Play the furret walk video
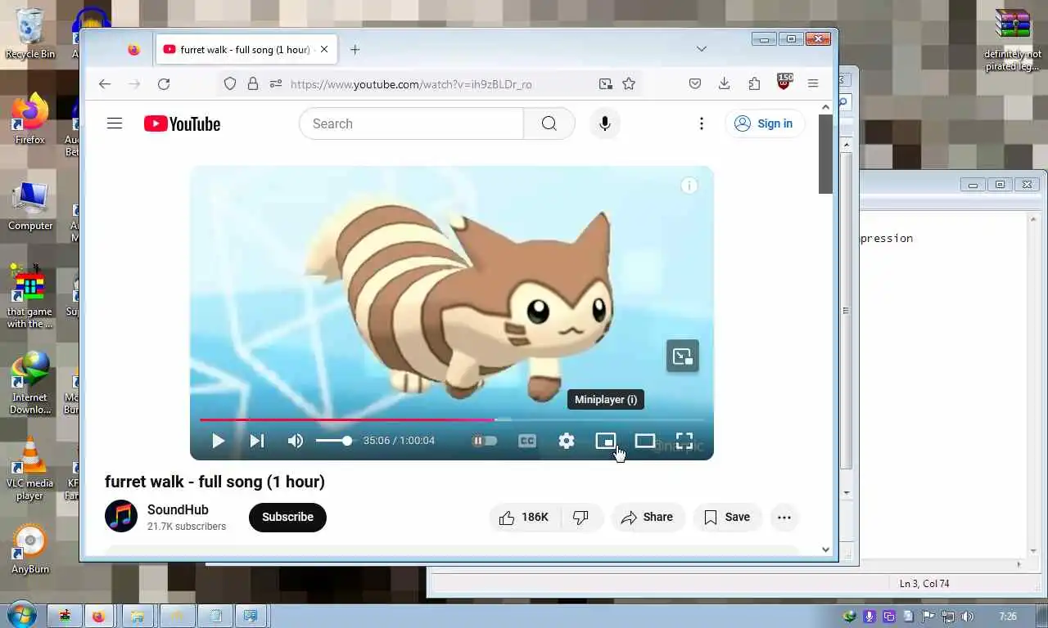Screen dimensions: 1048x628 [x=218, y=441]
